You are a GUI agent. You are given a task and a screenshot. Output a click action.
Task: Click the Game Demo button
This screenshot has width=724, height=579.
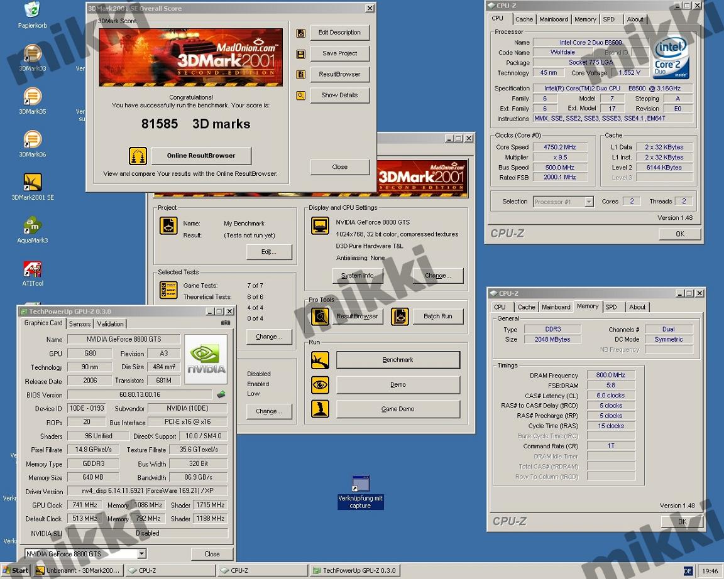pyautogui.click(x=398, y=409)
